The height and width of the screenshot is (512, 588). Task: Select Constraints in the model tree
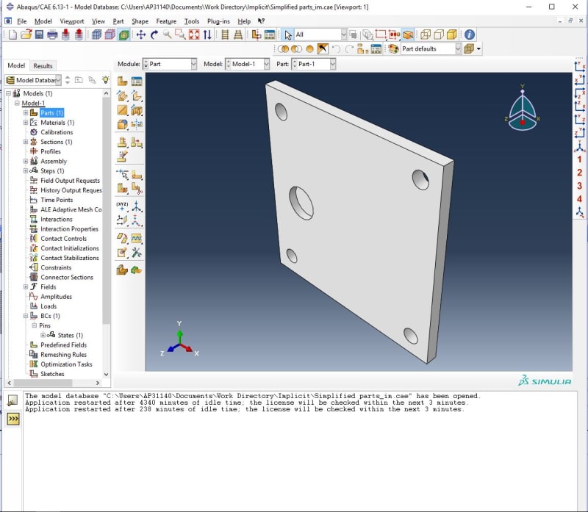(x=56, y=267)
